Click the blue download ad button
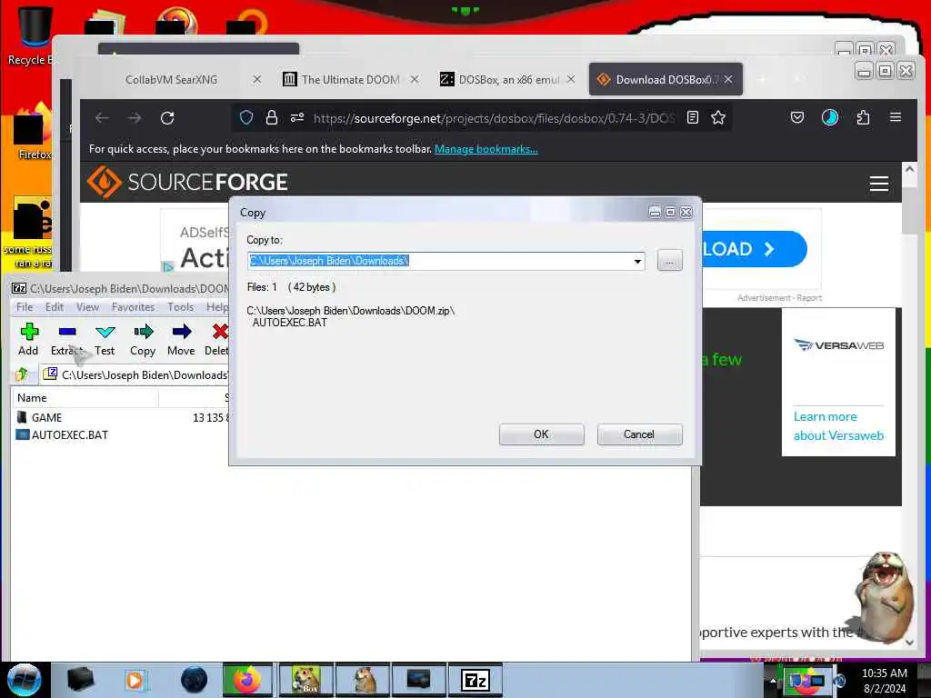Image resolution: width=931 pixels, height=698 pixels. tap(754, 249)
